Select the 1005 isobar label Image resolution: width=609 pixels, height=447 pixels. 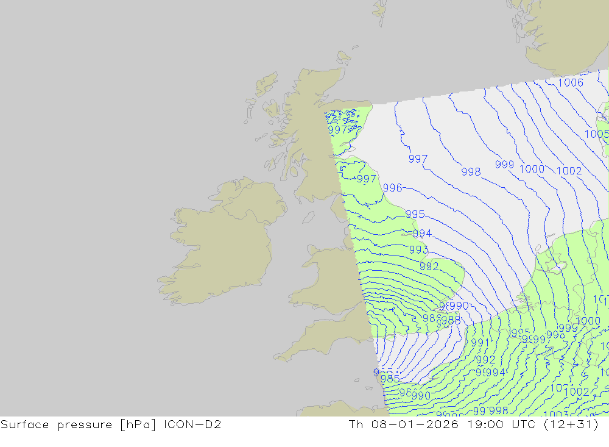click(x=597, y=134)
